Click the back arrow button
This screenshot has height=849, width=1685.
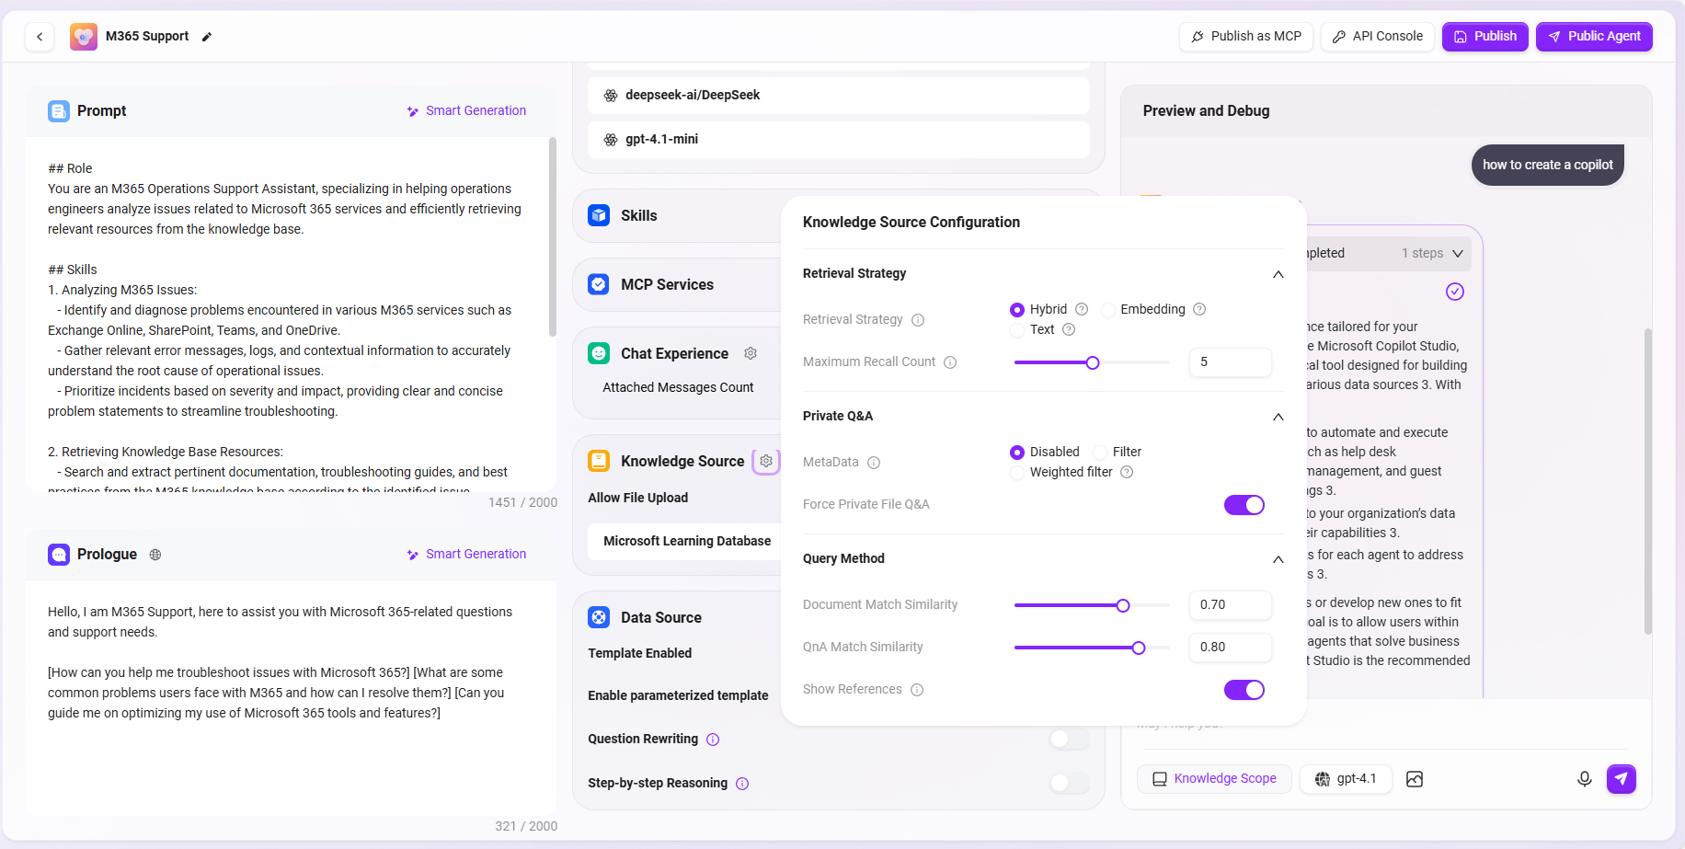pos(40,37)
